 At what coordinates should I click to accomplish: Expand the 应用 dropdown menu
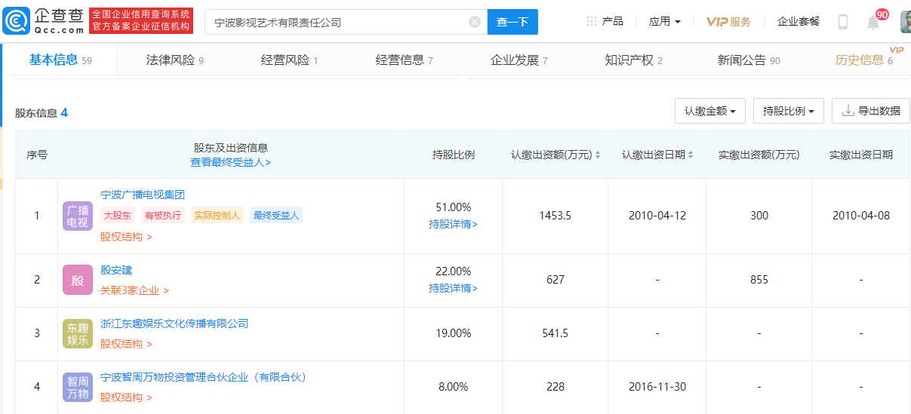point(665,22)
